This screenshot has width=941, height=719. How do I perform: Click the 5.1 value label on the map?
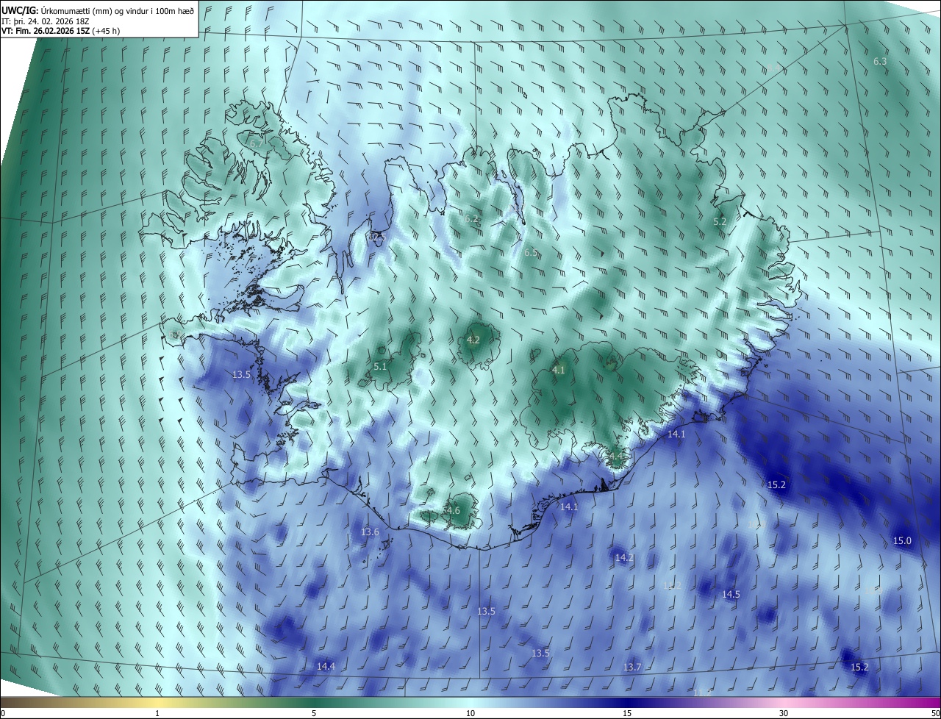[380, 365]
